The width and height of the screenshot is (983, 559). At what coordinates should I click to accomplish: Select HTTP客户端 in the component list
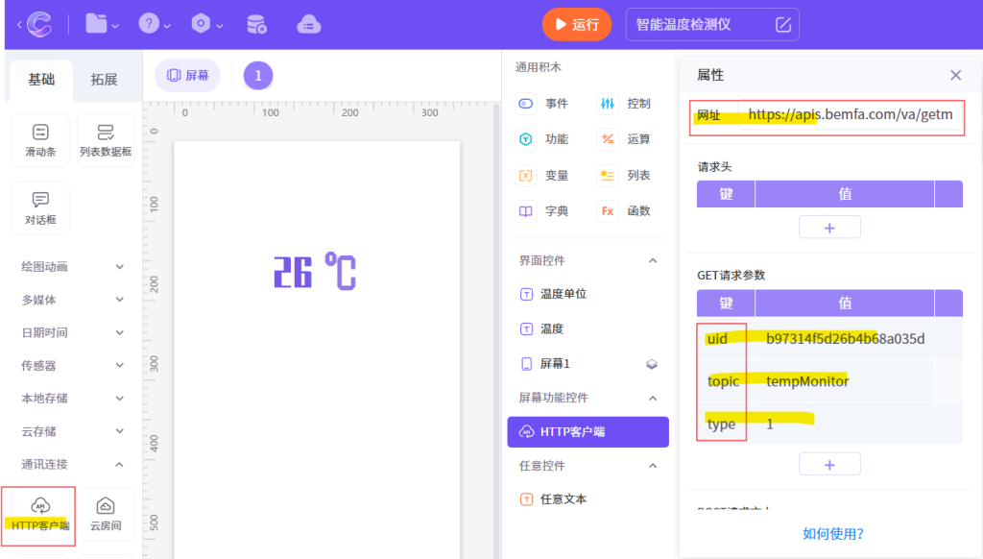pos(588,431)
